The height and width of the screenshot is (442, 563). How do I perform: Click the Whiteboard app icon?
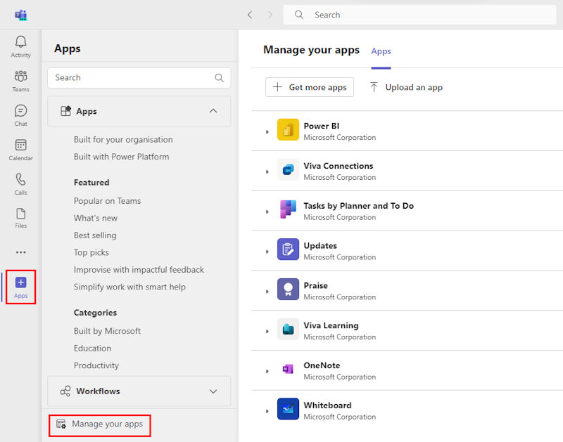click(x=288, y=410)
